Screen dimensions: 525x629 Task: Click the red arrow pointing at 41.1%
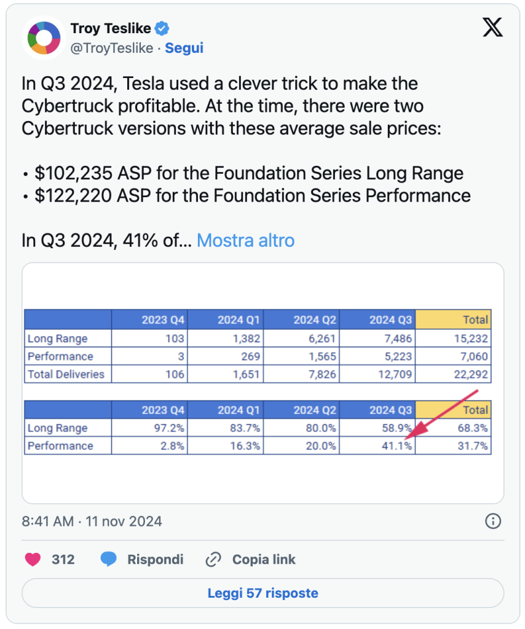click(441, 414)
